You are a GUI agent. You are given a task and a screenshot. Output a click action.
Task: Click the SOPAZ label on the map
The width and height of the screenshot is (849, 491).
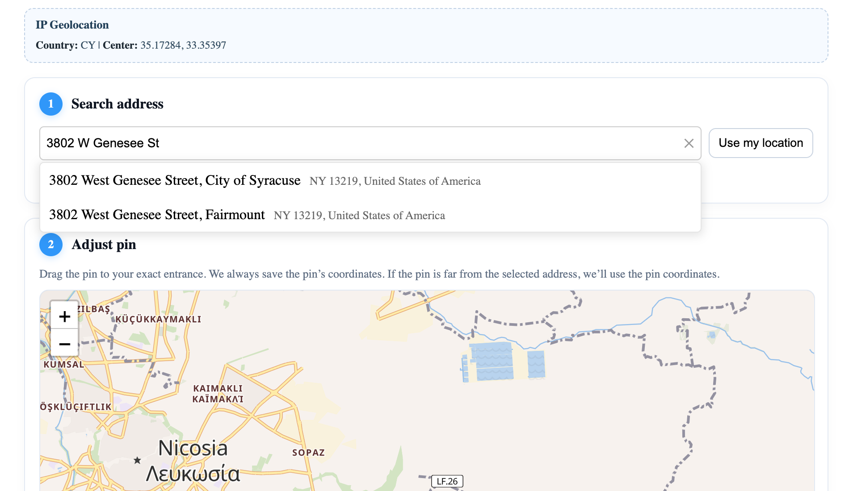click(x=308, y=453)
